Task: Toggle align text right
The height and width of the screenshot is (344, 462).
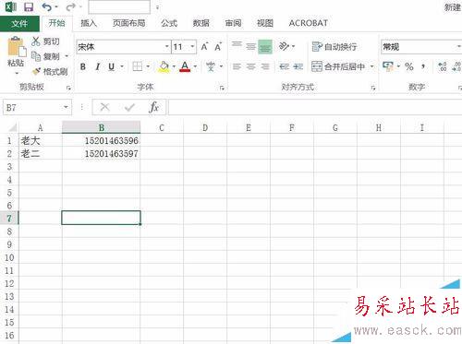Action: [x=265, y=66]
